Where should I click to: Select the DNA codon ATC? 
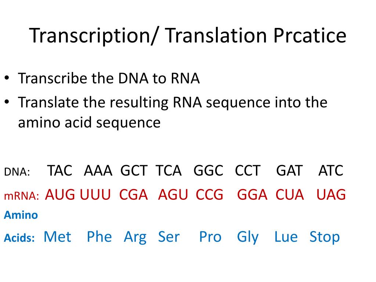point(331,170)
